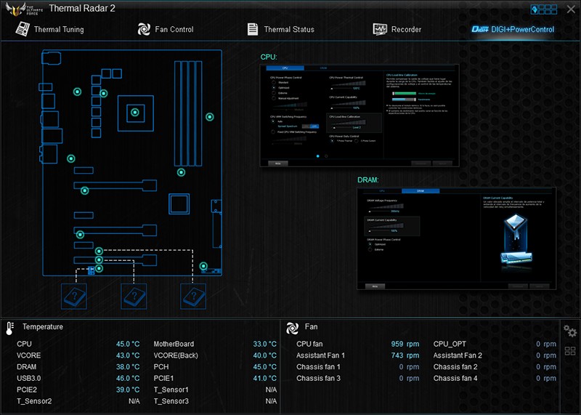The image size is (581, 415).
Task: Click the "Temperature" panel heading
Action: [x=43, y=327]
